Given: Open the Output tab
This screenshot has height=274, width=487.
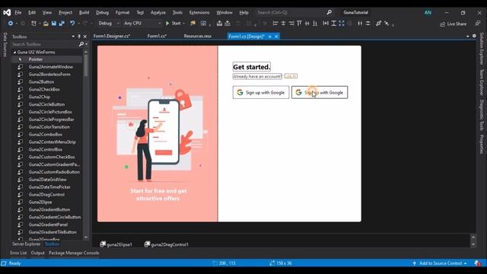Looking at the screenshot, I should click(38, 253).
